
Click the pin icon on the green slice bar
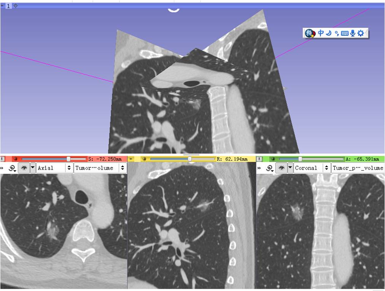tap(259, 159)
